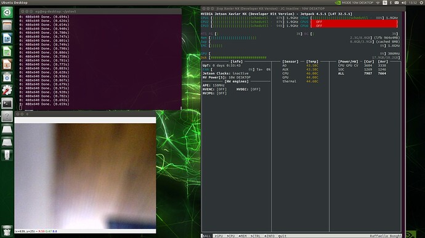
Task: Launch LibreOffice Writer from the dock
Action: tap(7, 38)
